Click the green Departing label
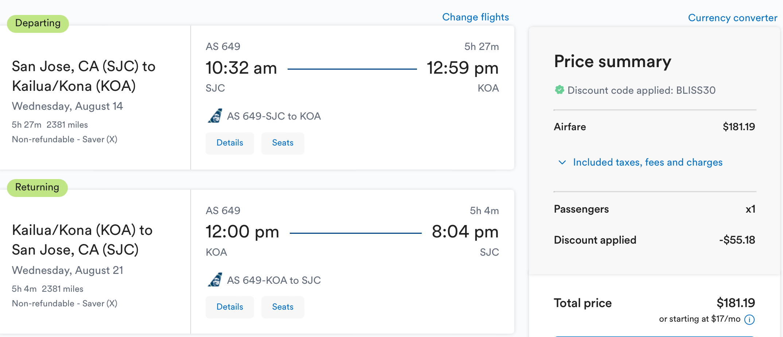Viewport: 783px width, 337px height. click(x=38, y=23)
